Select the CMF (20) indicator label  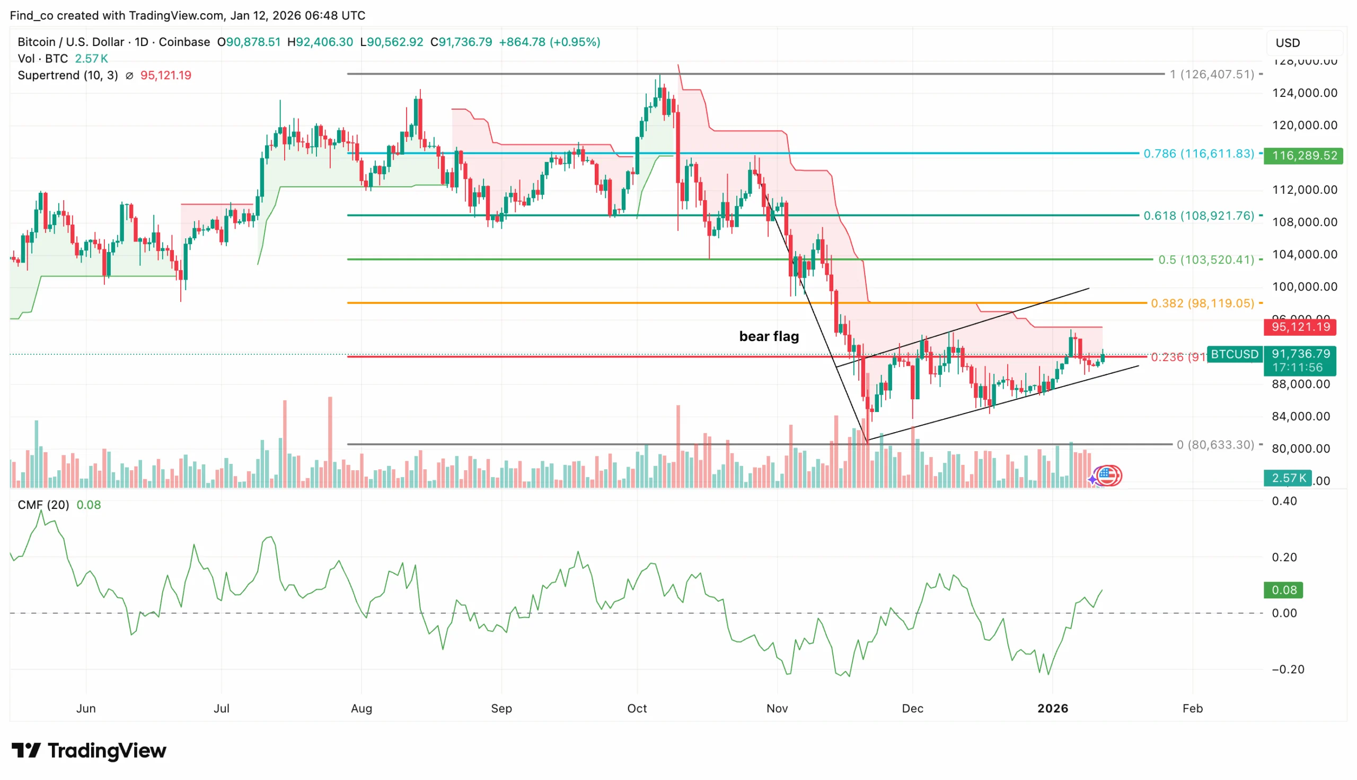pyautogui.click(x=43, y=505)
